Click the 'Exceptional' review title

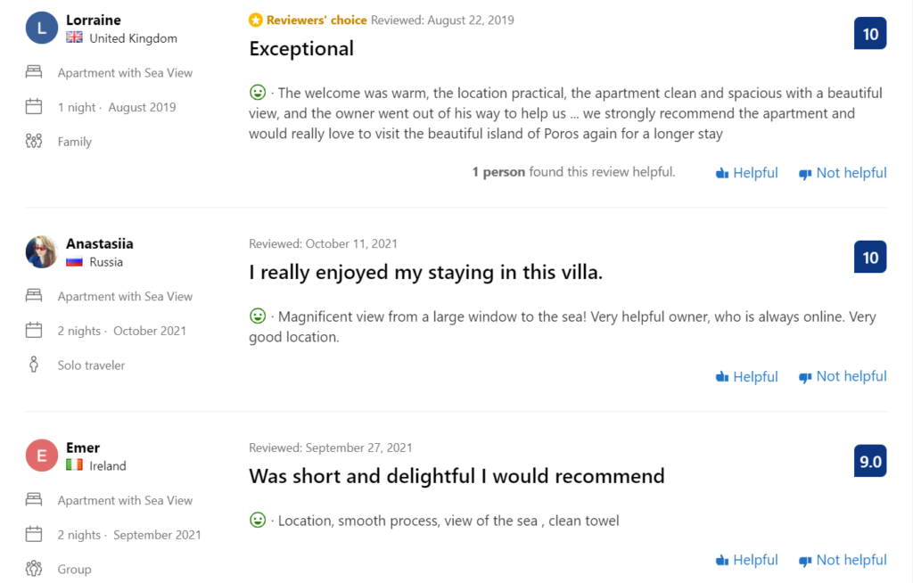[301, 49]
